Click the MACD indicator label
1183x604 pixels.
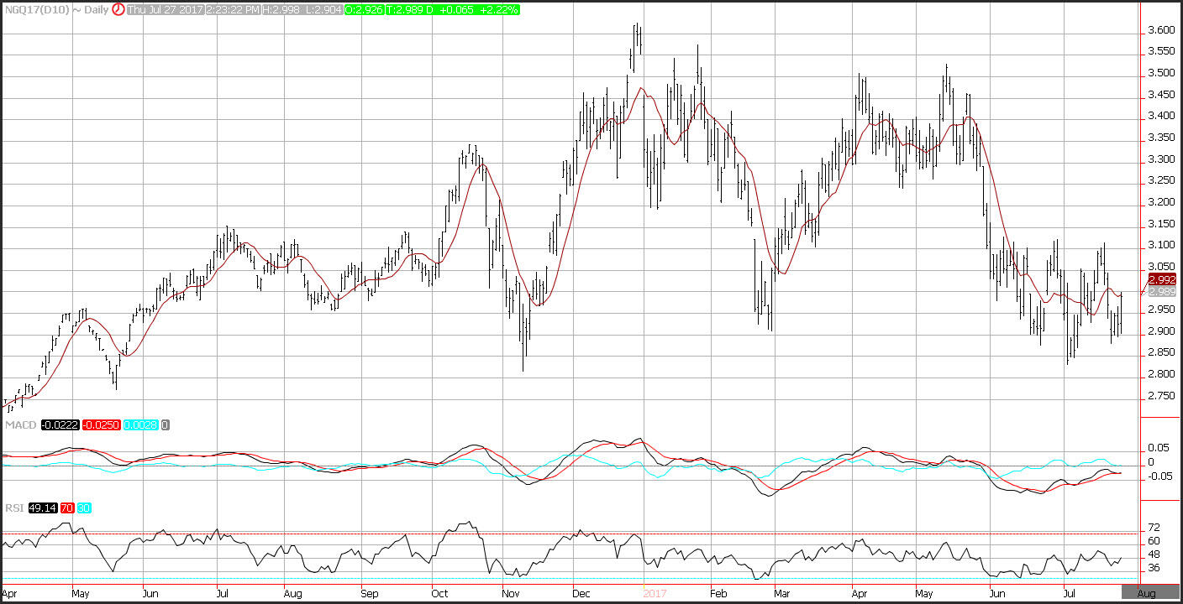coord(18,425)
